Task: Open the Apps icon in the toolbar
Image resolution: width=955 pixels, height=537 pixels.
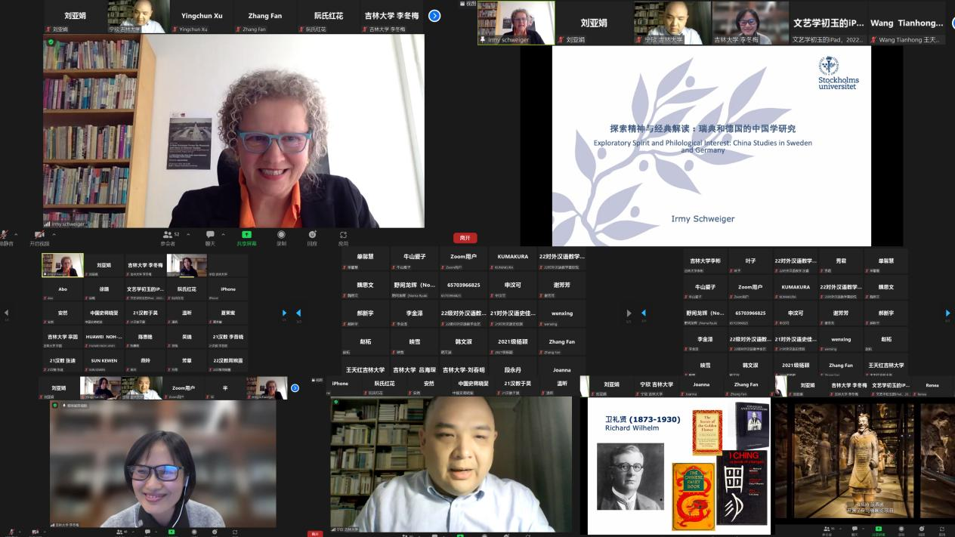Action: (x=343, y=235)
